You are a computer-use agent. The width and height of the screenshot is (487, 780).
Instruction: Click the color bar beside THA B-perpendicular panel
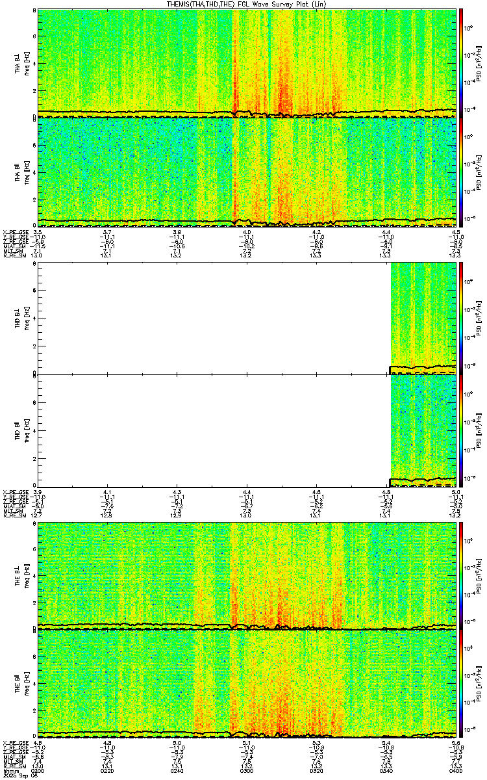[462, 63]
